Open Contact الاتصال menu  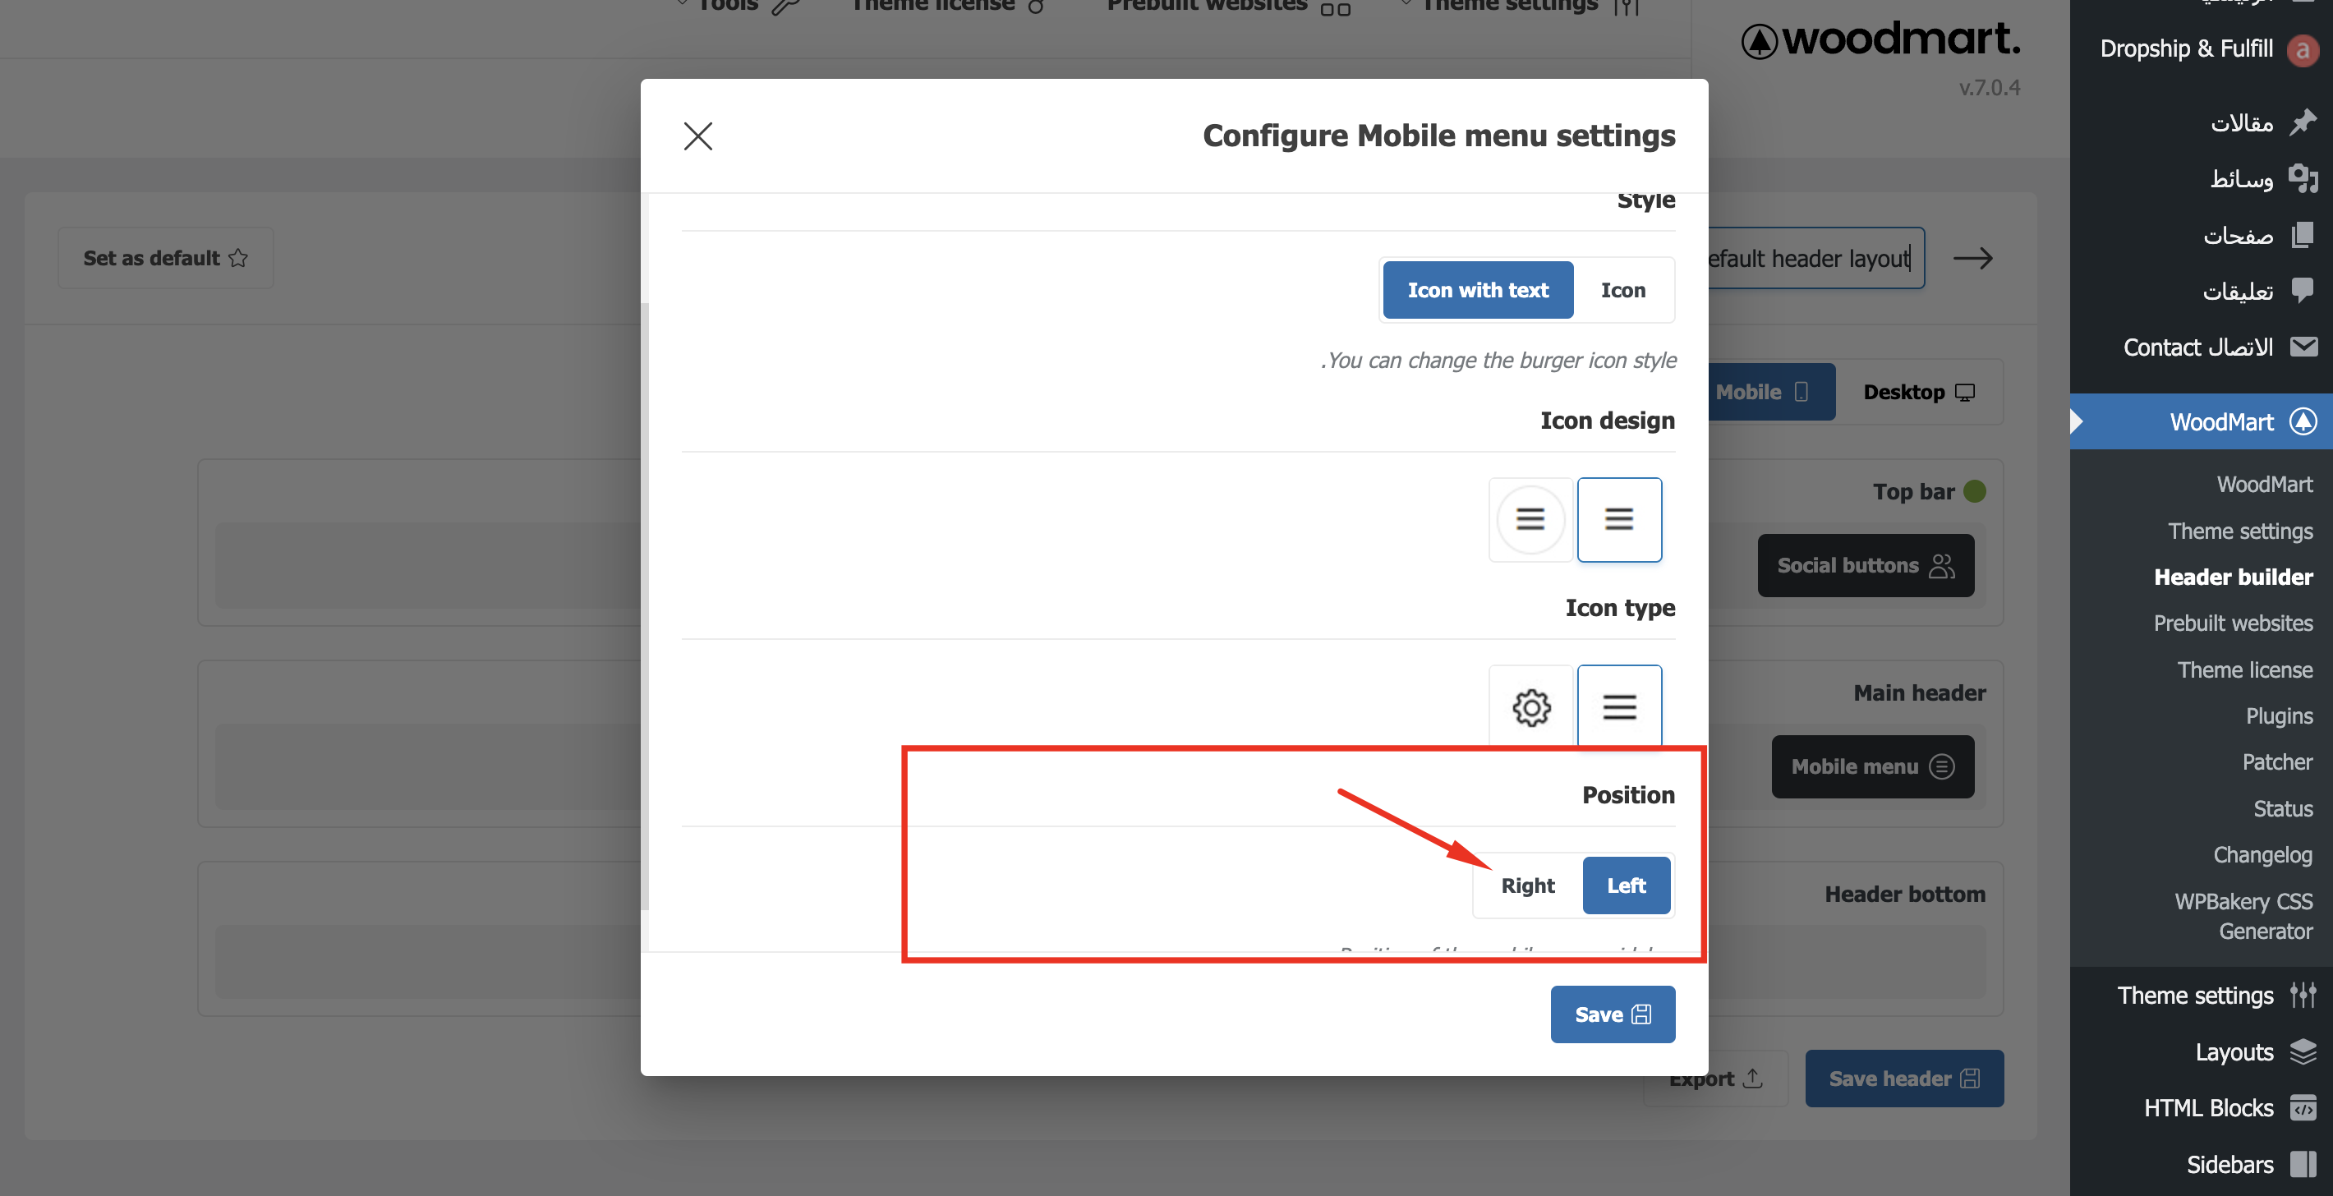point(2201,347)
